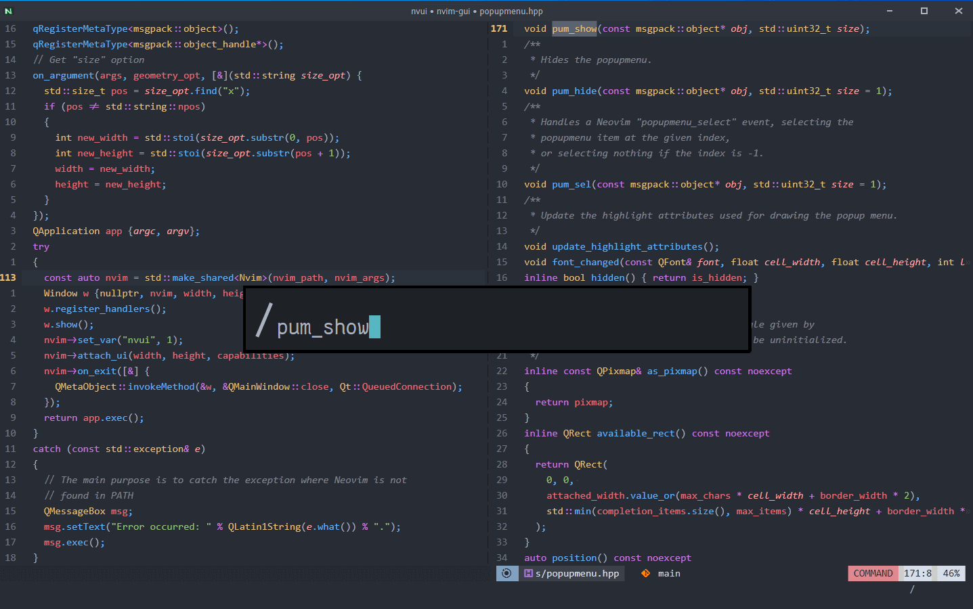The image size is (973, 609).
Task: Click the highlighted pum_show on line 171
Action: pyautogui.click(x=574, y=28)
